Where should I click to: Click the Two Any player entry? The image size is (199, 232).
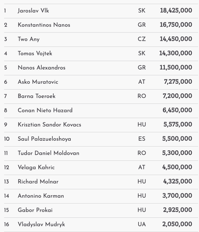(29, 39)
